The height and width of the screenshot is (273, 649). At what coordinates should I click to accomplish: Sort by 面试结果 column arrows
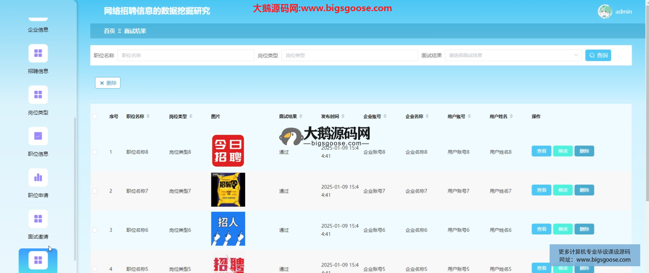tap(301, 116)
